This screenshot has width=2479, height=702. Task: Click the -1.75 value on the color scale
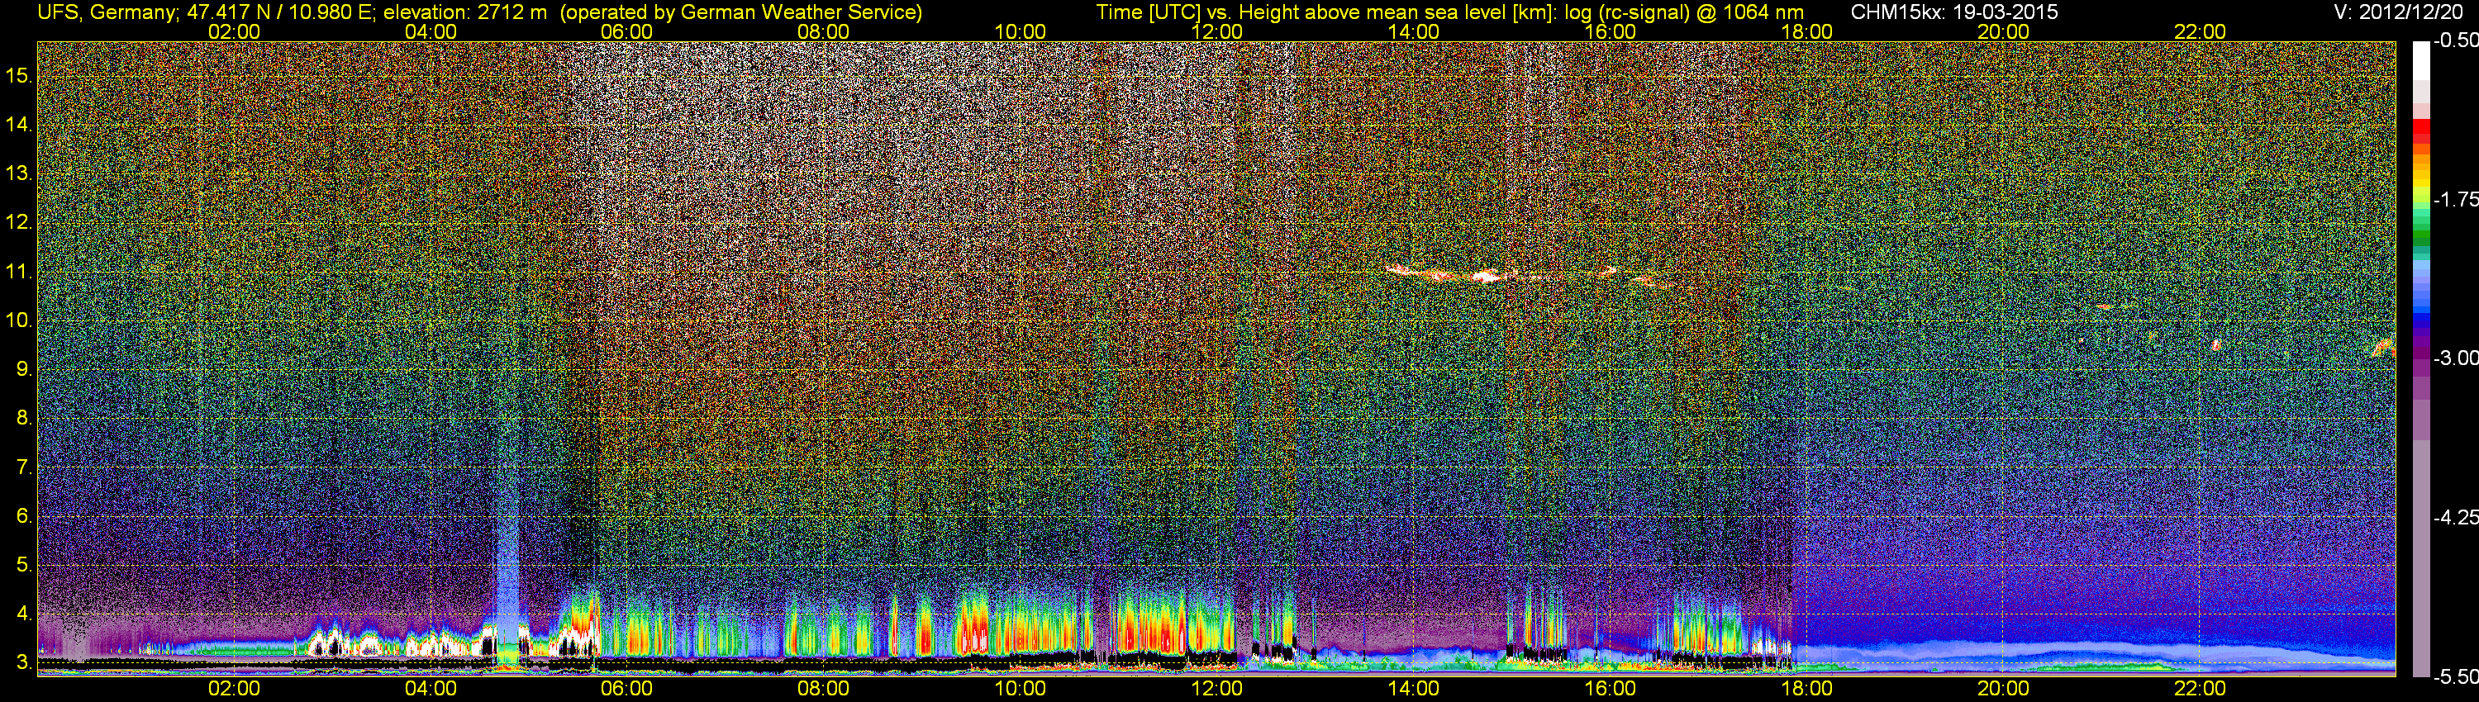tap(2454, 199)
